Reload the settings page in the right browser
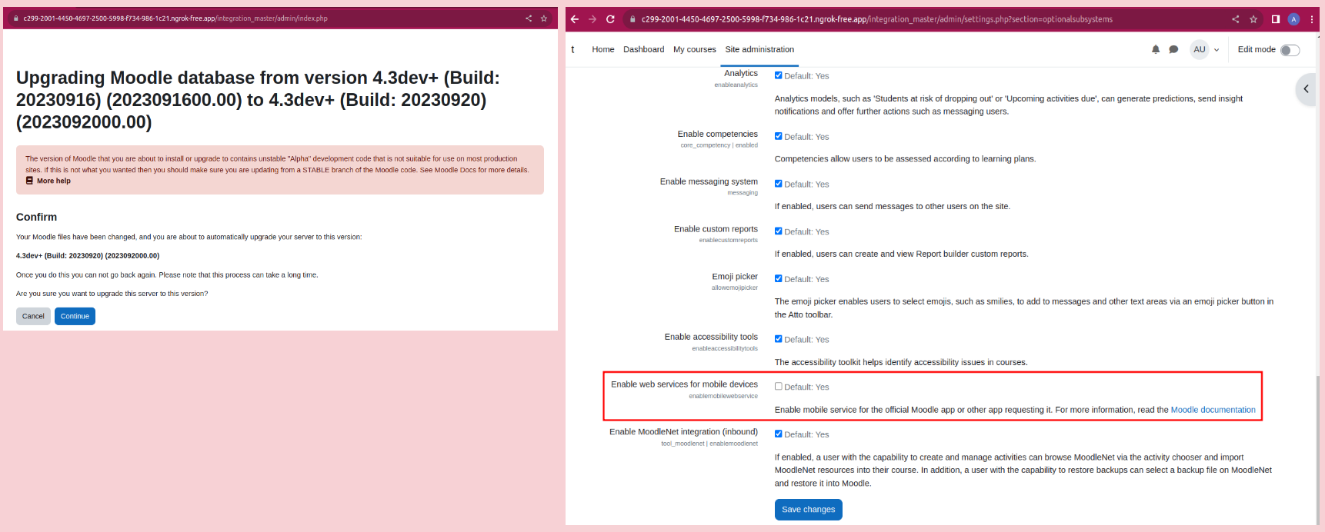Screen dimensions: 1325x532 (610, 19)
